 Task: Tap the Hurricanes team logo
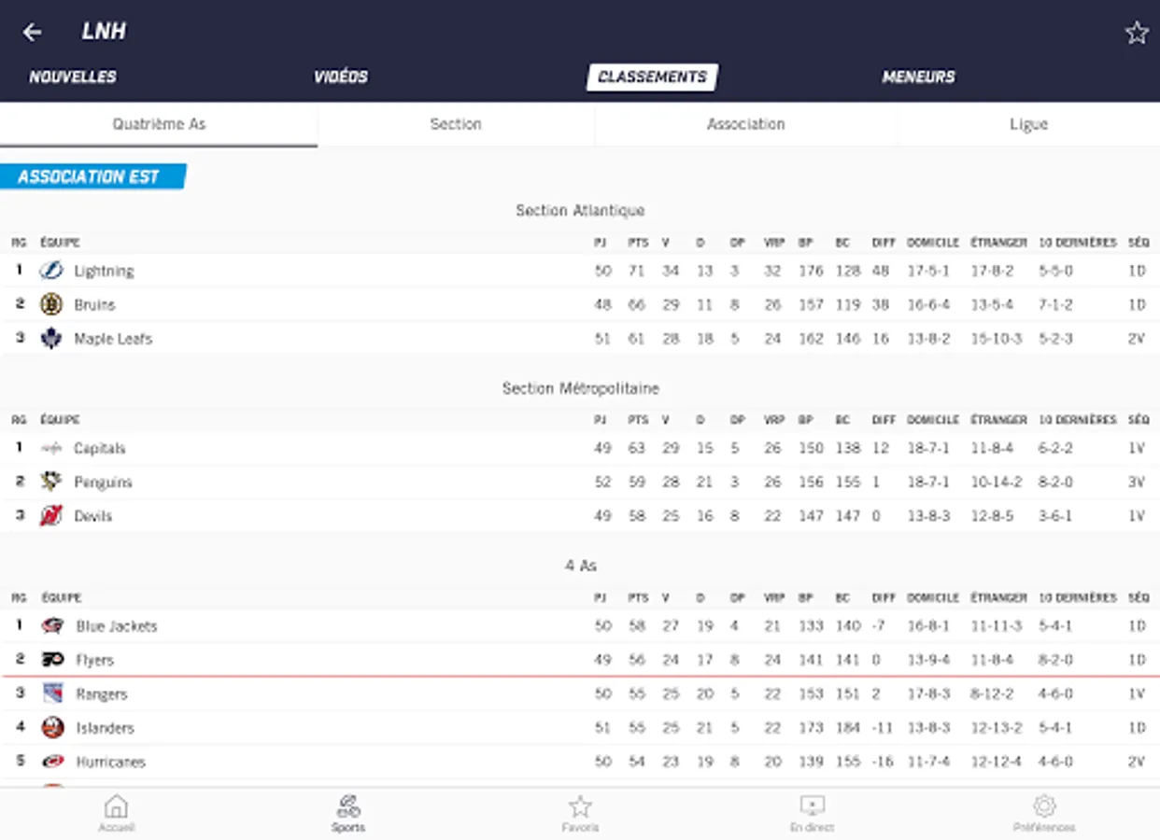pyautogui.click(x=52, y=762)
